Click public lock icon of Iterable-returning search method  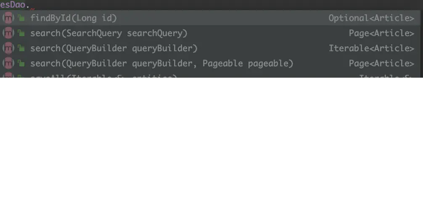pos(21,48)
